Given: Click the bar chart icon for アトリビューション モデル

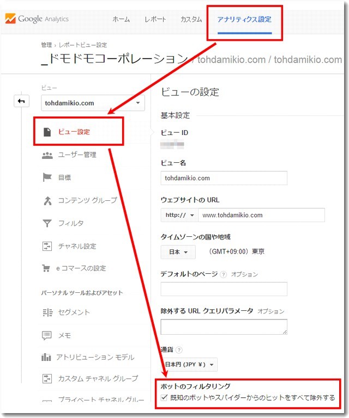Looking at the screenshot, I should click(46, 357).
